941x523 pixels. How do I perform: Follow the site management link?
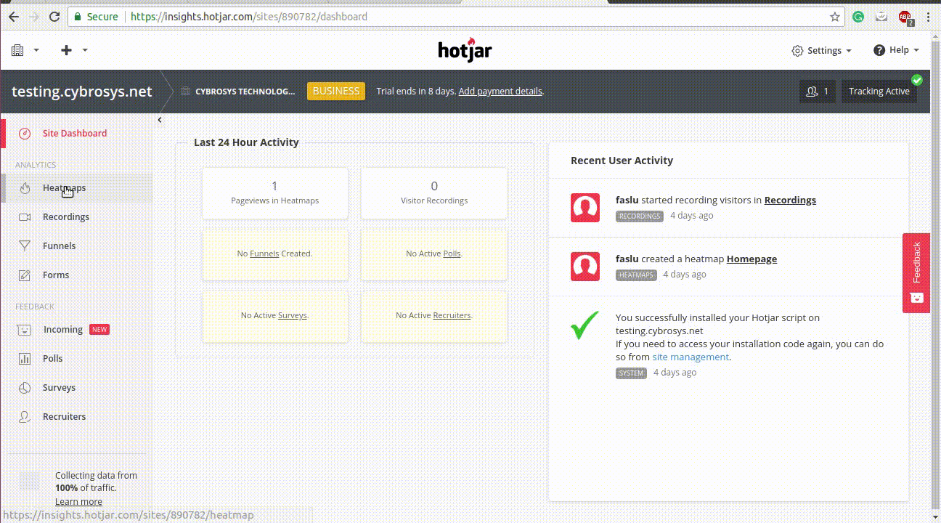(x=691, y=357)
